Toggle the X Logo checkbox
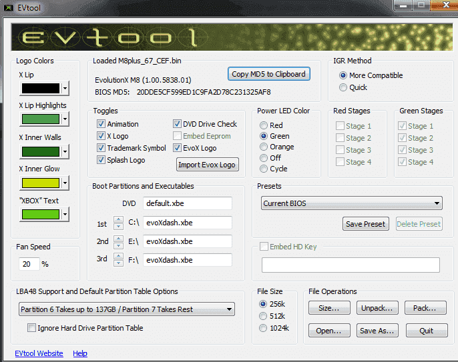The width and height of the screenshot is (458, 362). (x=101, y=136)
